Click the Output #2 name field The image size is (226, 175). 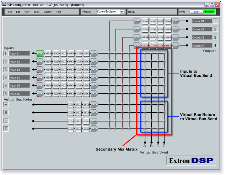click(x=201, y=29)
